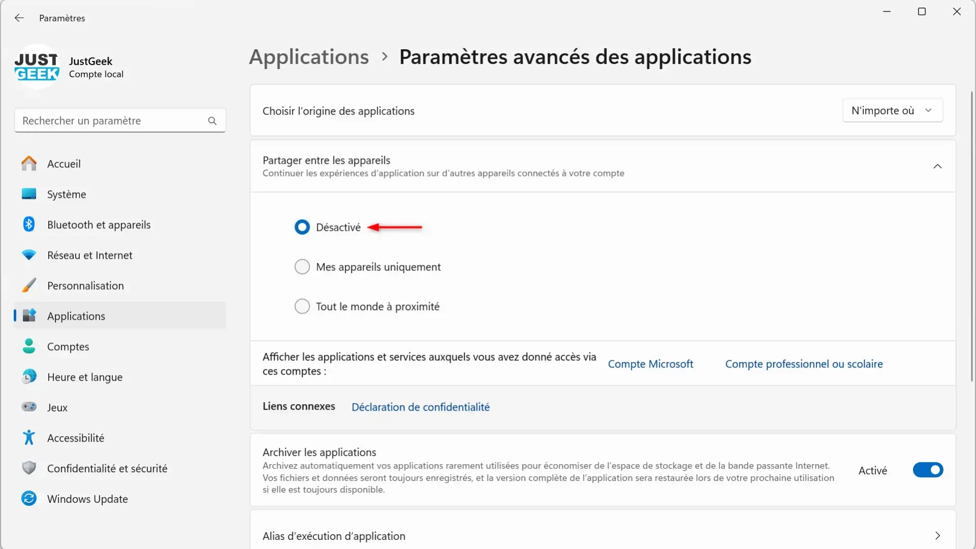
Task: Click the Confidentialité shield icon
Action: pyautogui.click(x=29, y=468)
